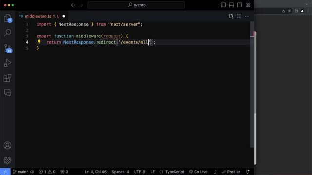Open the Search view
This screenshot has width=312, height=175.
pyautogui.click(x=8, y=33)
